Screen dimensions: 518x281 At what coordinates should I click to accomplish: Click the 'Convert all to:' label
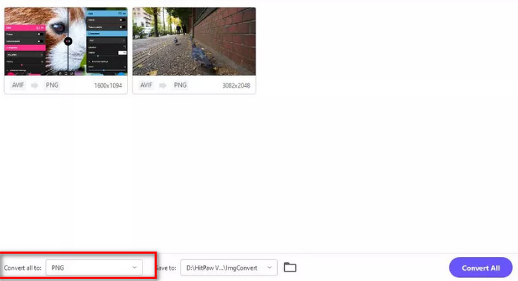click(x=23, y=267)
